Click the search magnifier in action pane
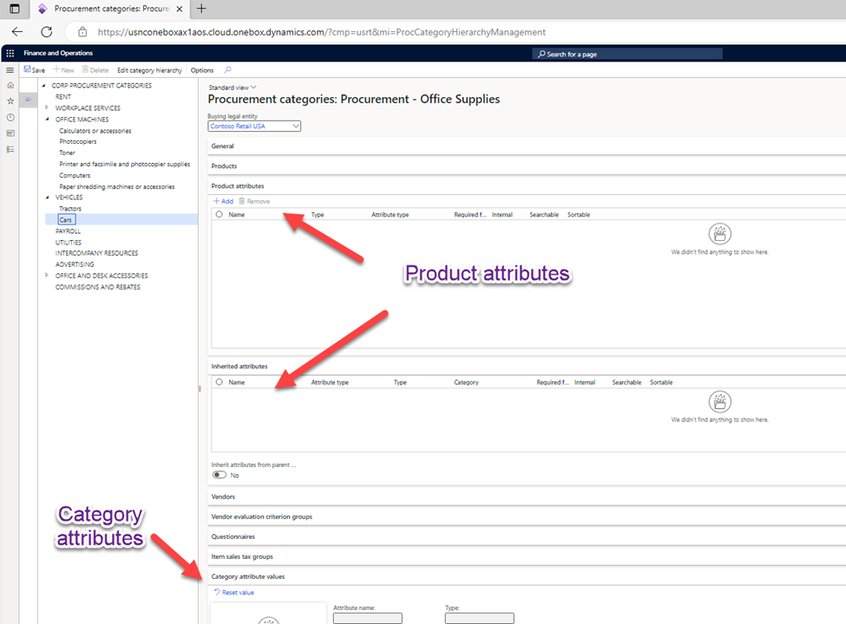The image size is (846, 624). tap(228, 70)
